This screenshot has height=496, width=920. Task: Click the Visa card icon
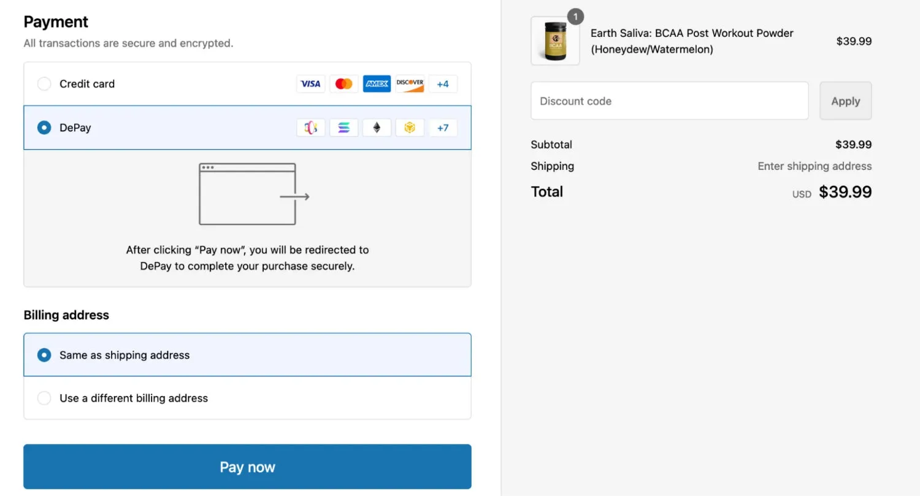click(311, 84)
